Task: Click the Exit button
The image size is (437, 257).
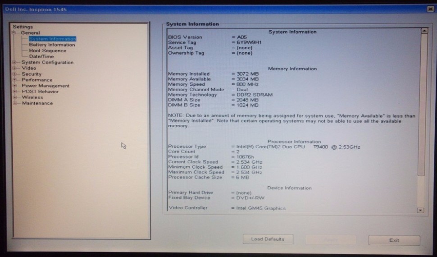Action: pos(394,240)
